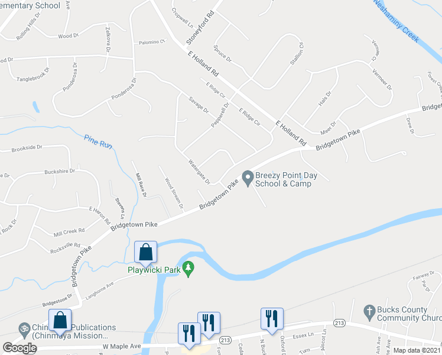The width and height of the screenshot is (442, 355).
Task: Click the Chinmaya Mission Om temple icon
Action: pos(24,331)
